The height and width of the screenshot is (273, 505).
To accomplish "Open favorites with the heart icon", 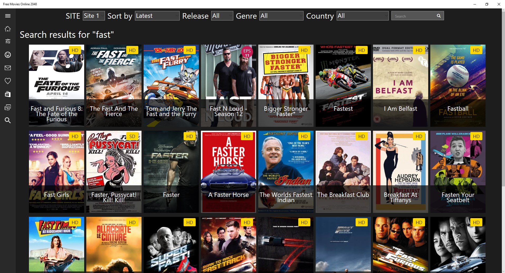I will click(8, 81).
